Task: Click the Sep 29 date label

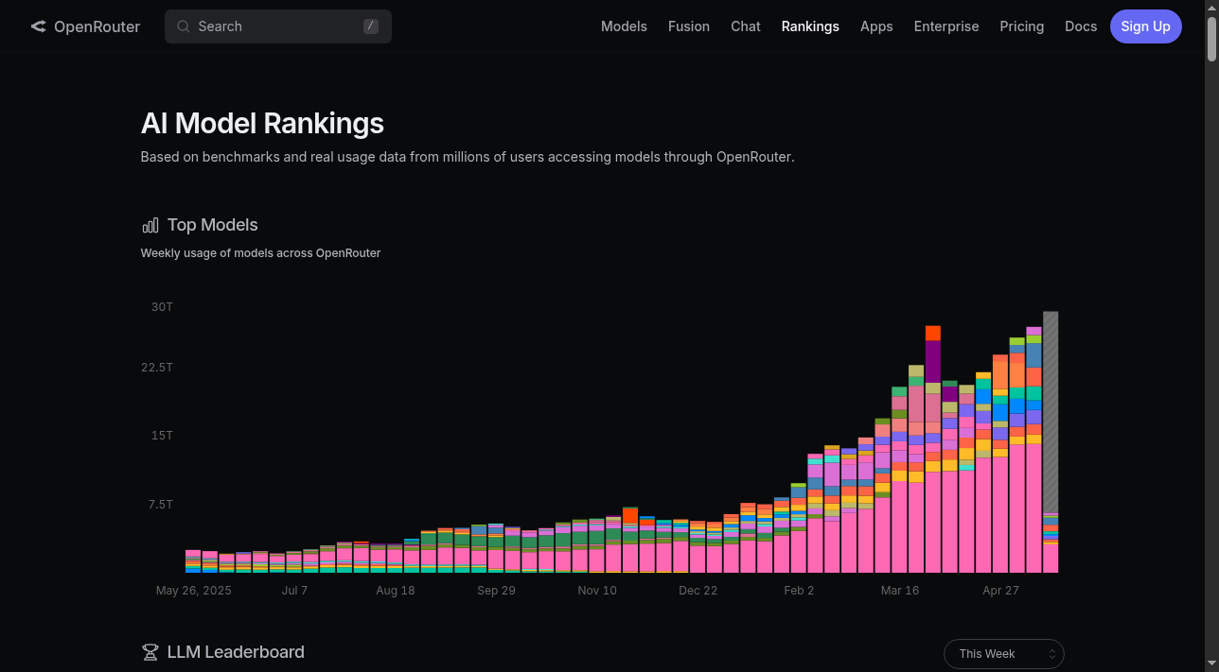Action: 496,591
